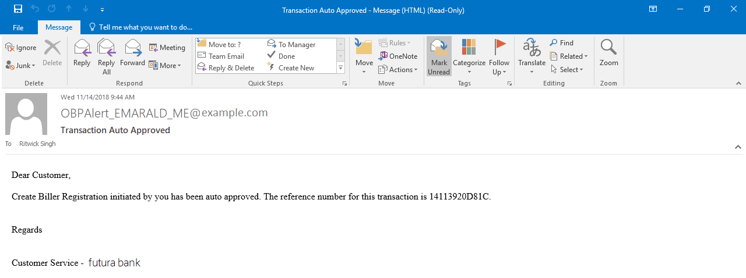Expand the More respond options

[165, 66]
